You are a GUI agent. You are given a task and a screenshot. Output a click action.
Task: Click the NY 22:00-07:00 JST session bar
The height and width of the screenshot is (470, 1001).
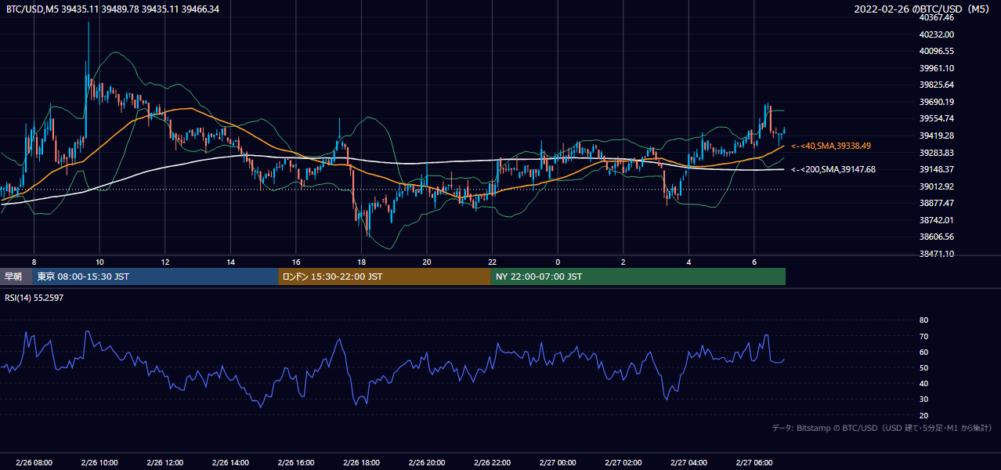tap(638, 277)
